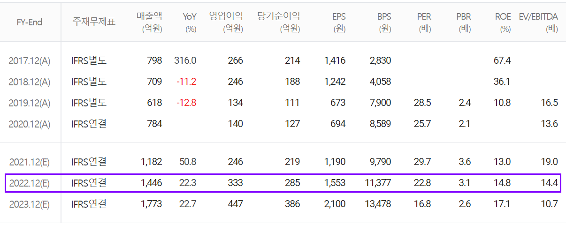The image size is (566, 225).
Task: Click IFRS연결 in the 2020.12(A) row
Action: pos(89,124)
